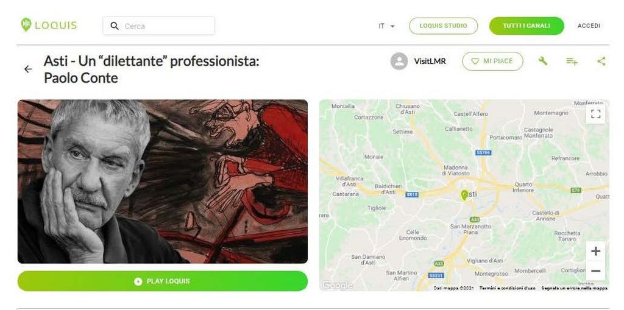Click the search magnifier icon

pos(114,26)
